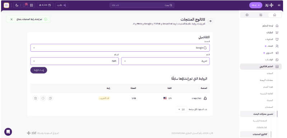The height and width of the screenshot is (138, 287).
Task: Open the store avatar icon in top bar
Action: 6,5
